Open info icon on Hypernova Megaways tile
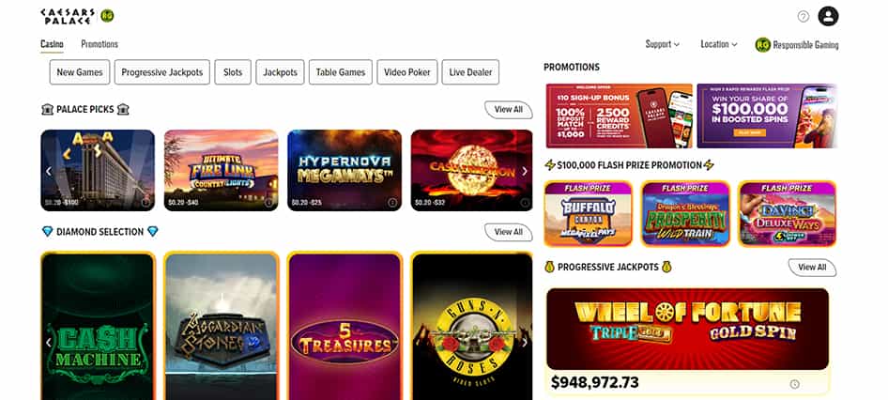This screenshot has height=400, width=888. point(391,202)
